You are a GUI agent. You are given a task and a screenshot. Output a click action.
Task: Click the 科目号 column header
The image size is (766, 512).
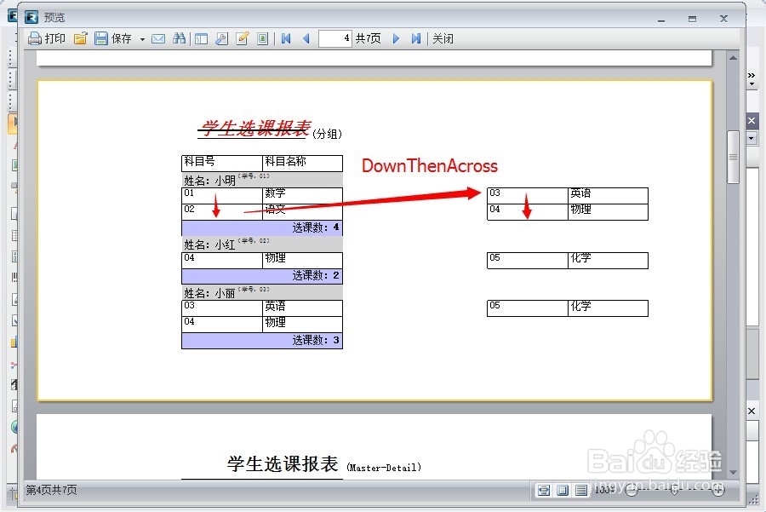pos(222,164)
